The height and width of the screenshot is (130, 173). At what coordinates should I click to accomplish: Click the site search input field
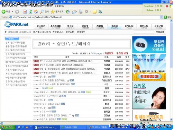pos(144,32)
